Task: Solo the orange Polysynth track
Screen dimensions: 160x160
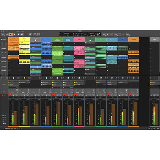Action: (134, 95)
